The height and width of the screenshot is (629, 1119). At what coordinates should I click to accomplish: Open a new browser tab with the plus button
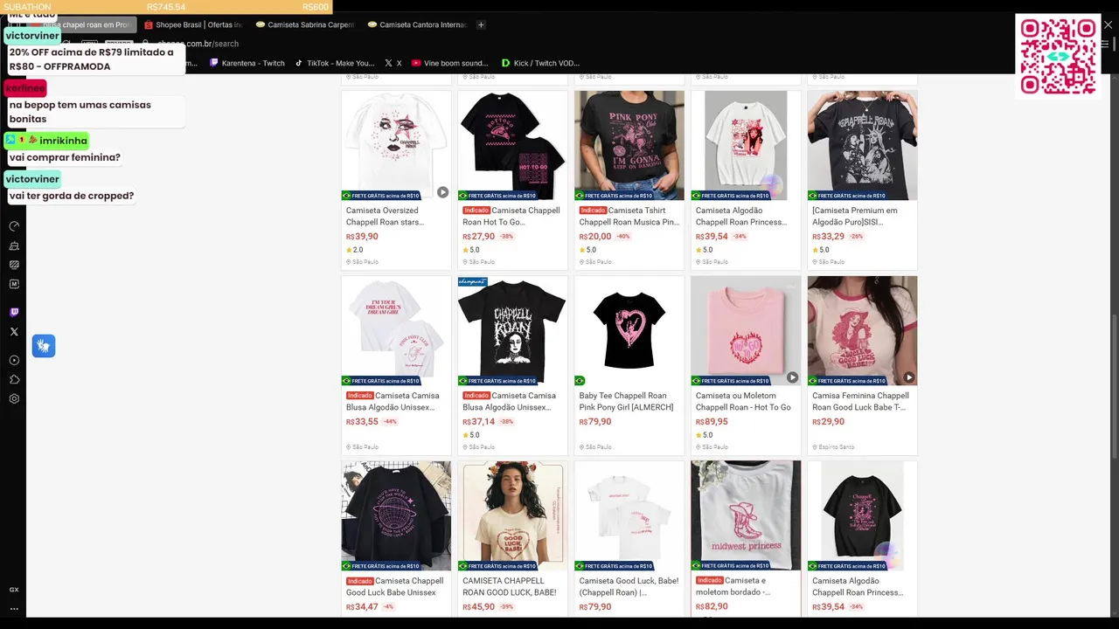pyautogui.click(x=481, y=24)
